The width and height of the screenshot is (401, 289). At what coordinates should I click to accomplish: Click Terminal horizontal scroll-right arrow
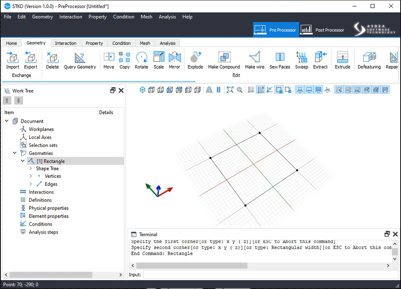click(388, 266)
